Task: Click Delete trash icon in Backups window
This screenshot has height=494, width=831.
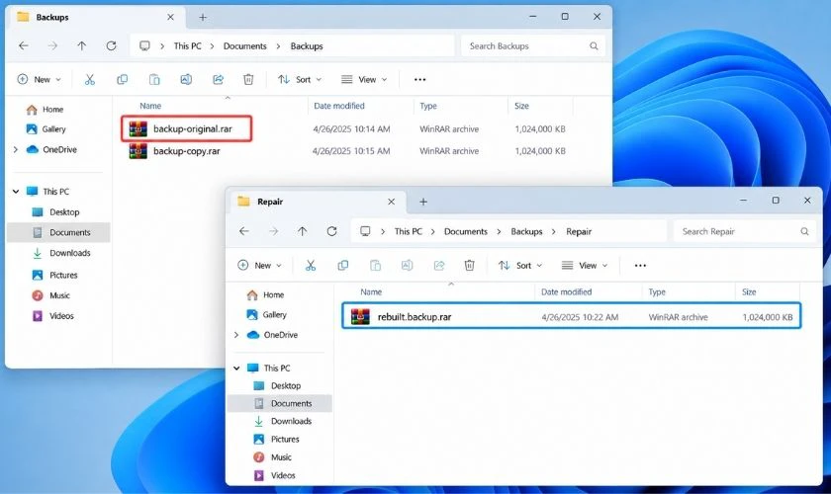Action: 248,79
